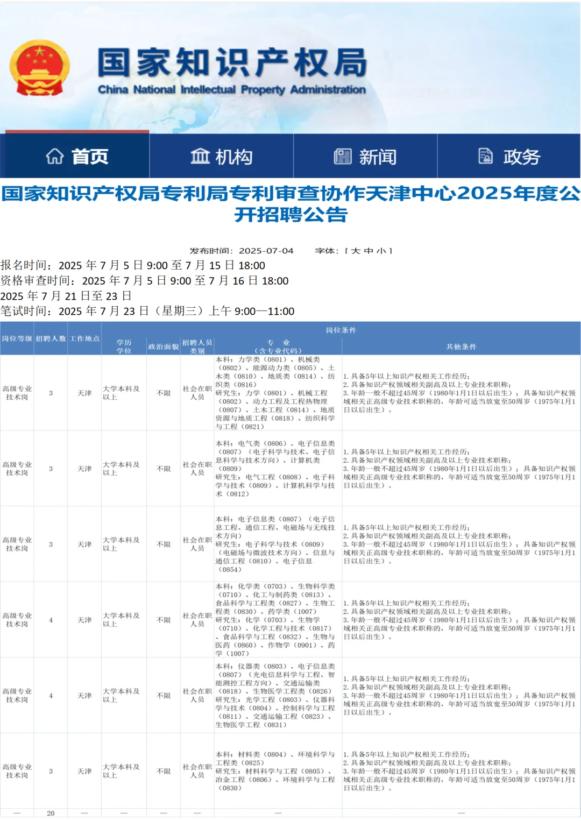Click the major cell starting 本科：仪器类（0803）
Viewport: 581px width, 821px height.
(278, 695)
